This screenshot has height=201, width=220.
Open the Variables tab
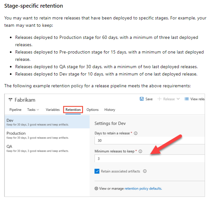53,110
